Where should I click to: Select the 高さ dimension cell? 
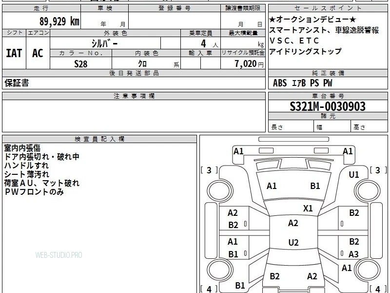[370, 126]
